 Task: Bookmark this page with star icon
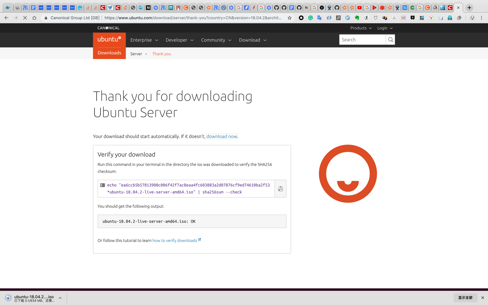coord(290,18)
